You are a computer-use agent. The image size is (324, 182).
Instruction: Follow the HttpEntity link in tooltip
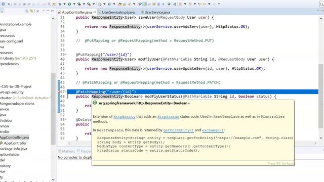tap(124, 117)
